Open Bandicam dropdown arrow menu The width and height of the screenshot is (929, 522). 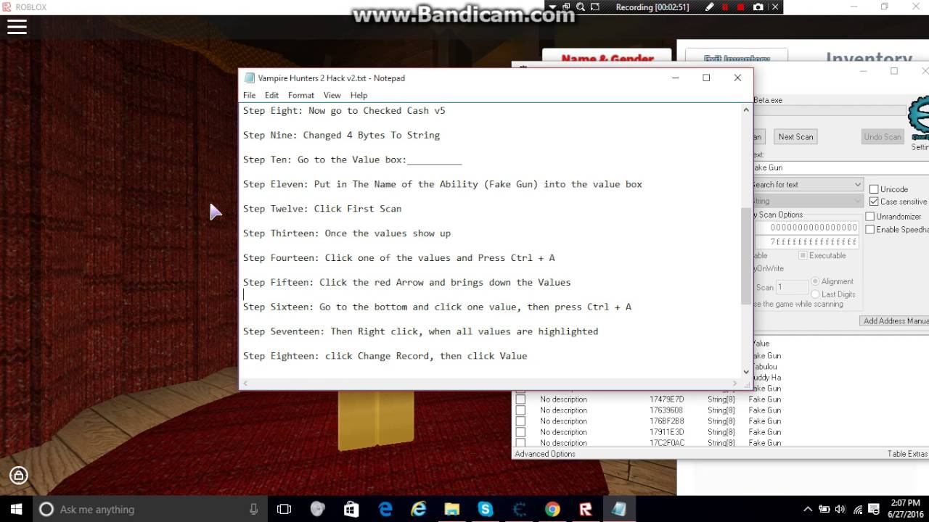coord(552,7)
